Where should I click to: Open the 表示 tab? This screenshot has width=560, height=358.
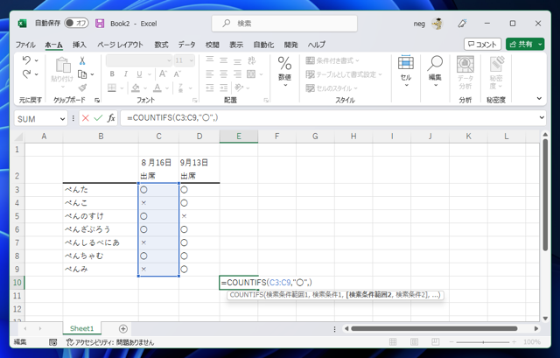[x=236, y=45]
